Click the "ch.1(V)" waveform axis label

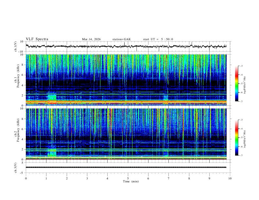[16, 46]
